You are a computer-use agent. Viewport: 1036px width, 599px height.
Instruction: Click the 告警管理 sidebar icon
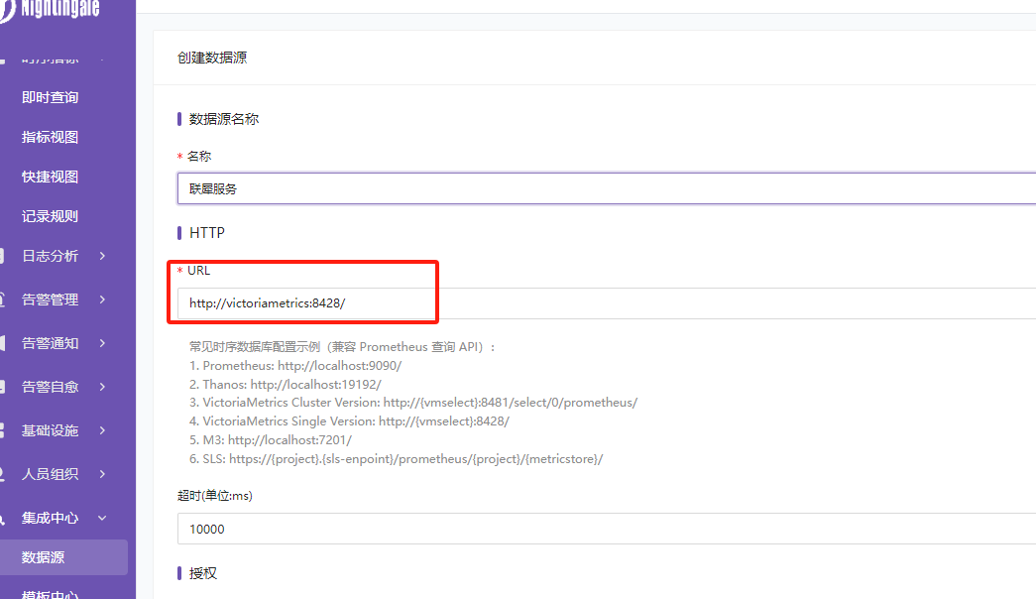click(4, 299)
